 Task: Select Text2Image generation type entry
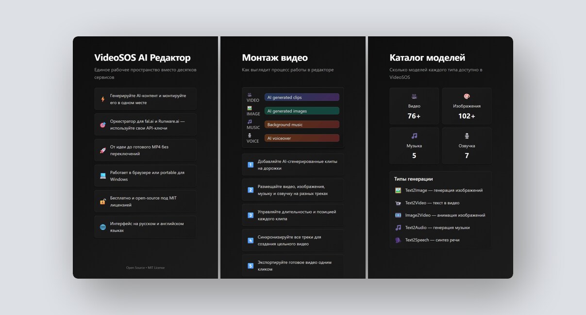(439, 190)
